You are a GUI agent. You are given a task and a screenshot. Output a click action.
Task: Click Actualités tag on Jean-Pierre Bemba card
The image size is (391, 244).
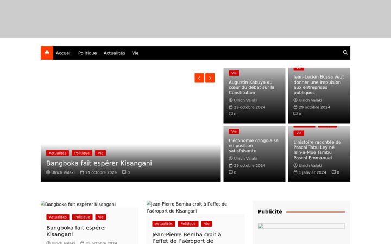163,224
